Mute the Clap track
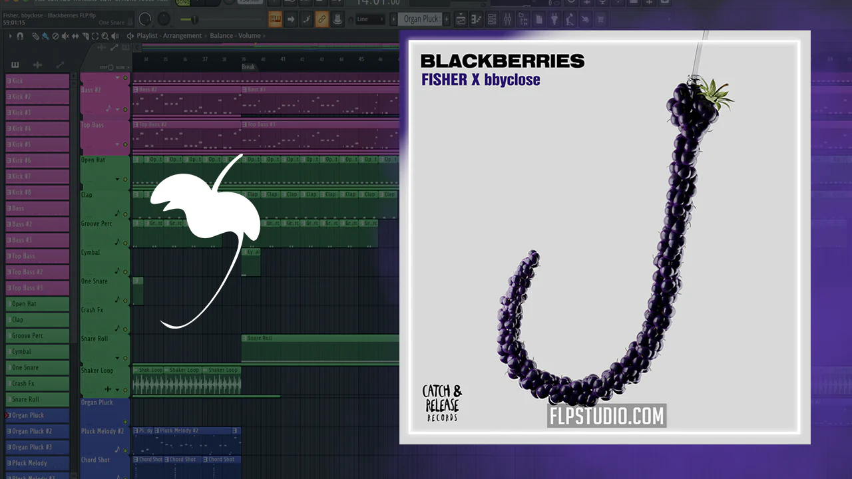 click(x=125, y=214)
